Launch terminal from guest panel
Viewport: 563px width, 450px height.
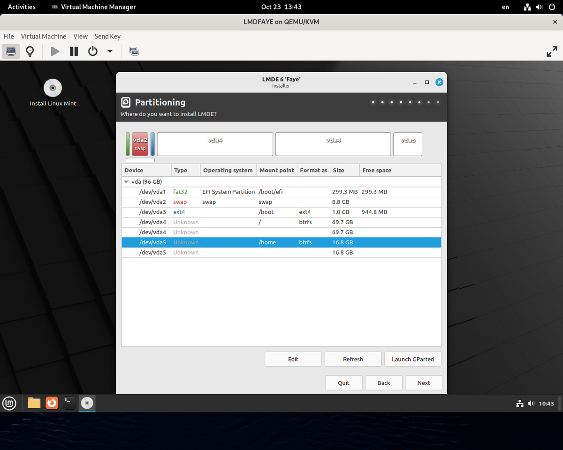(x=69, y=403)
